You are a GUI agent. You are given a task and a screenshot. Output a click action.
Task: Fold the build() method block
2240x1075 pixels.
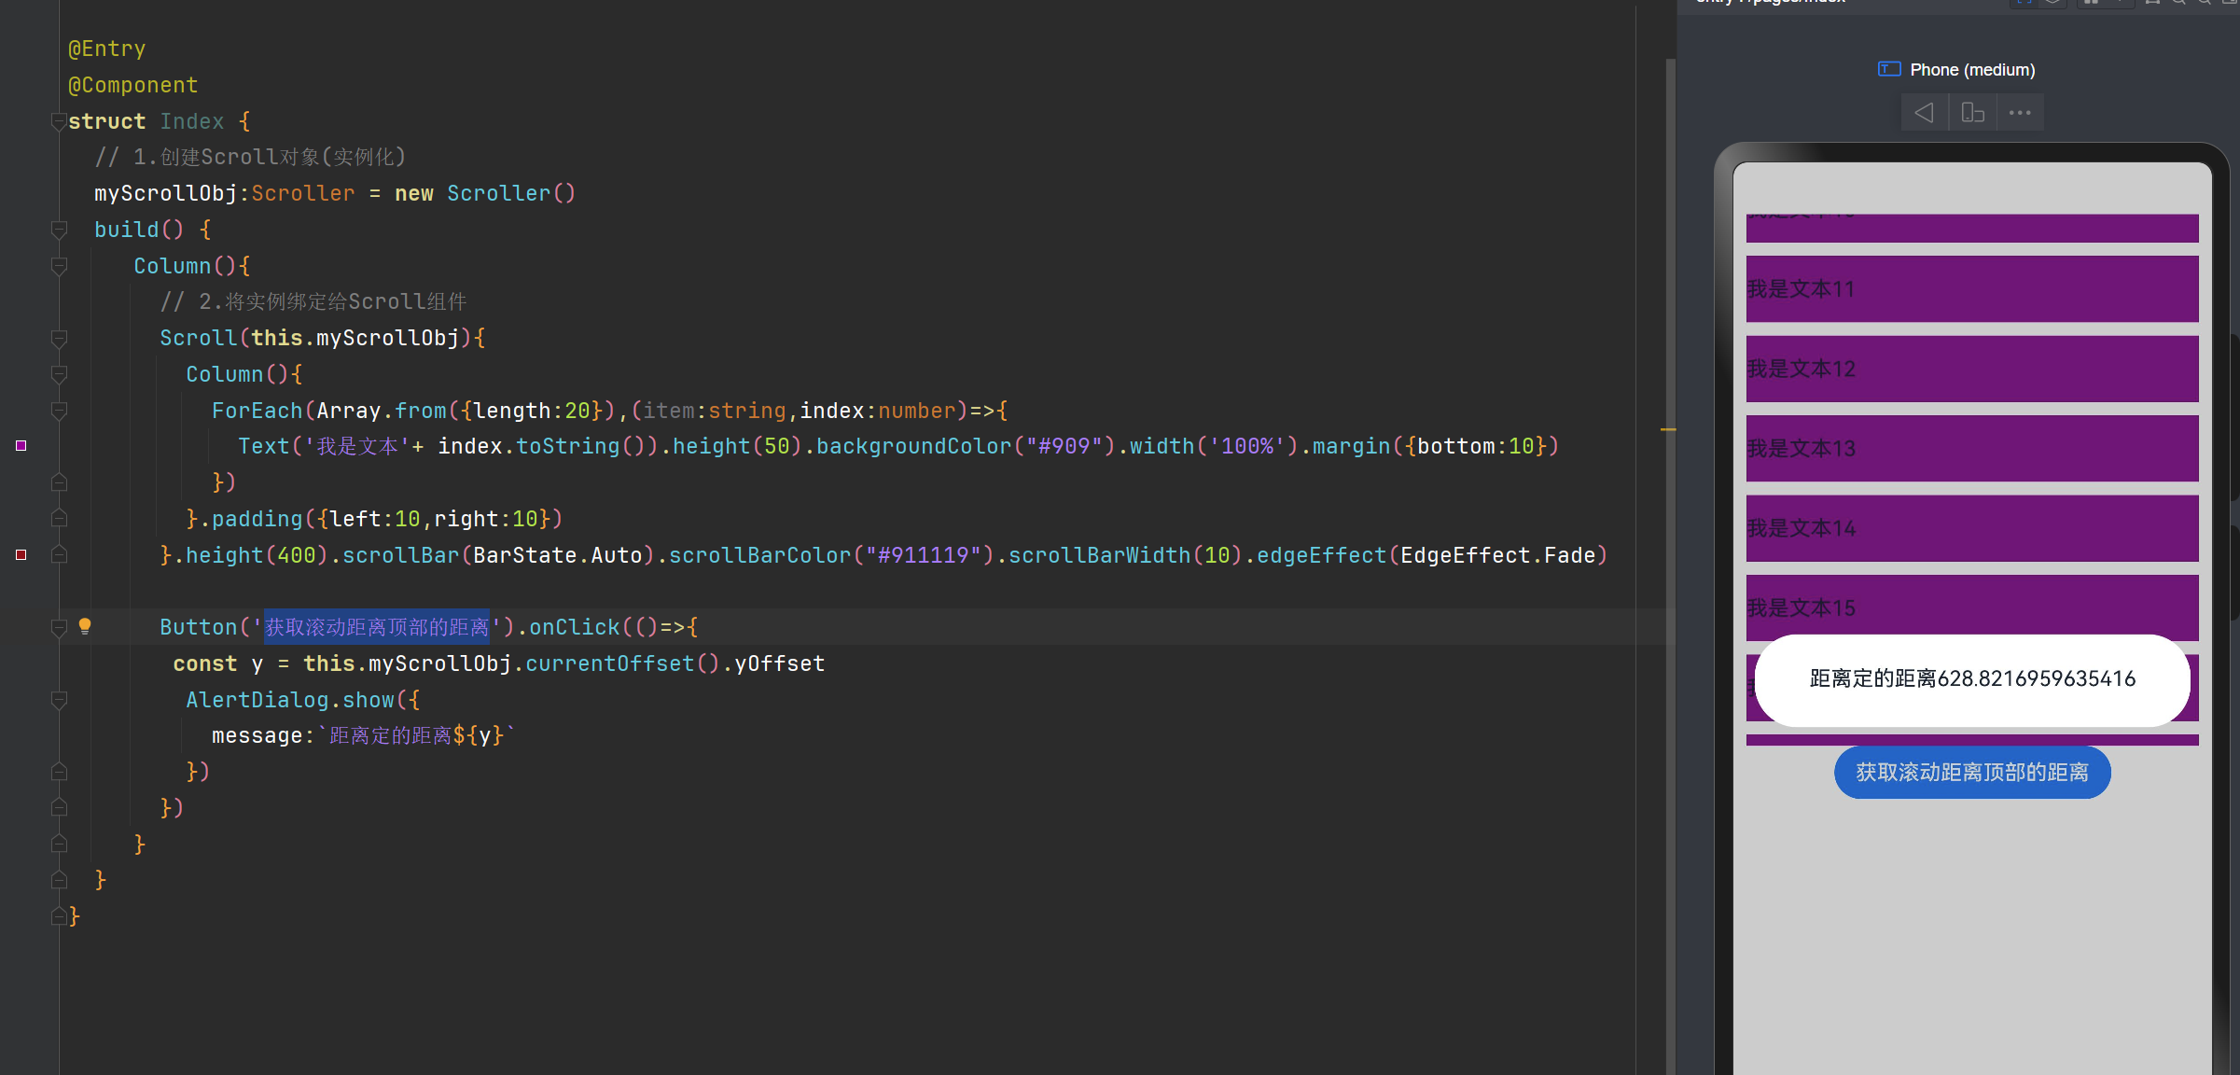tap(59, 230)
